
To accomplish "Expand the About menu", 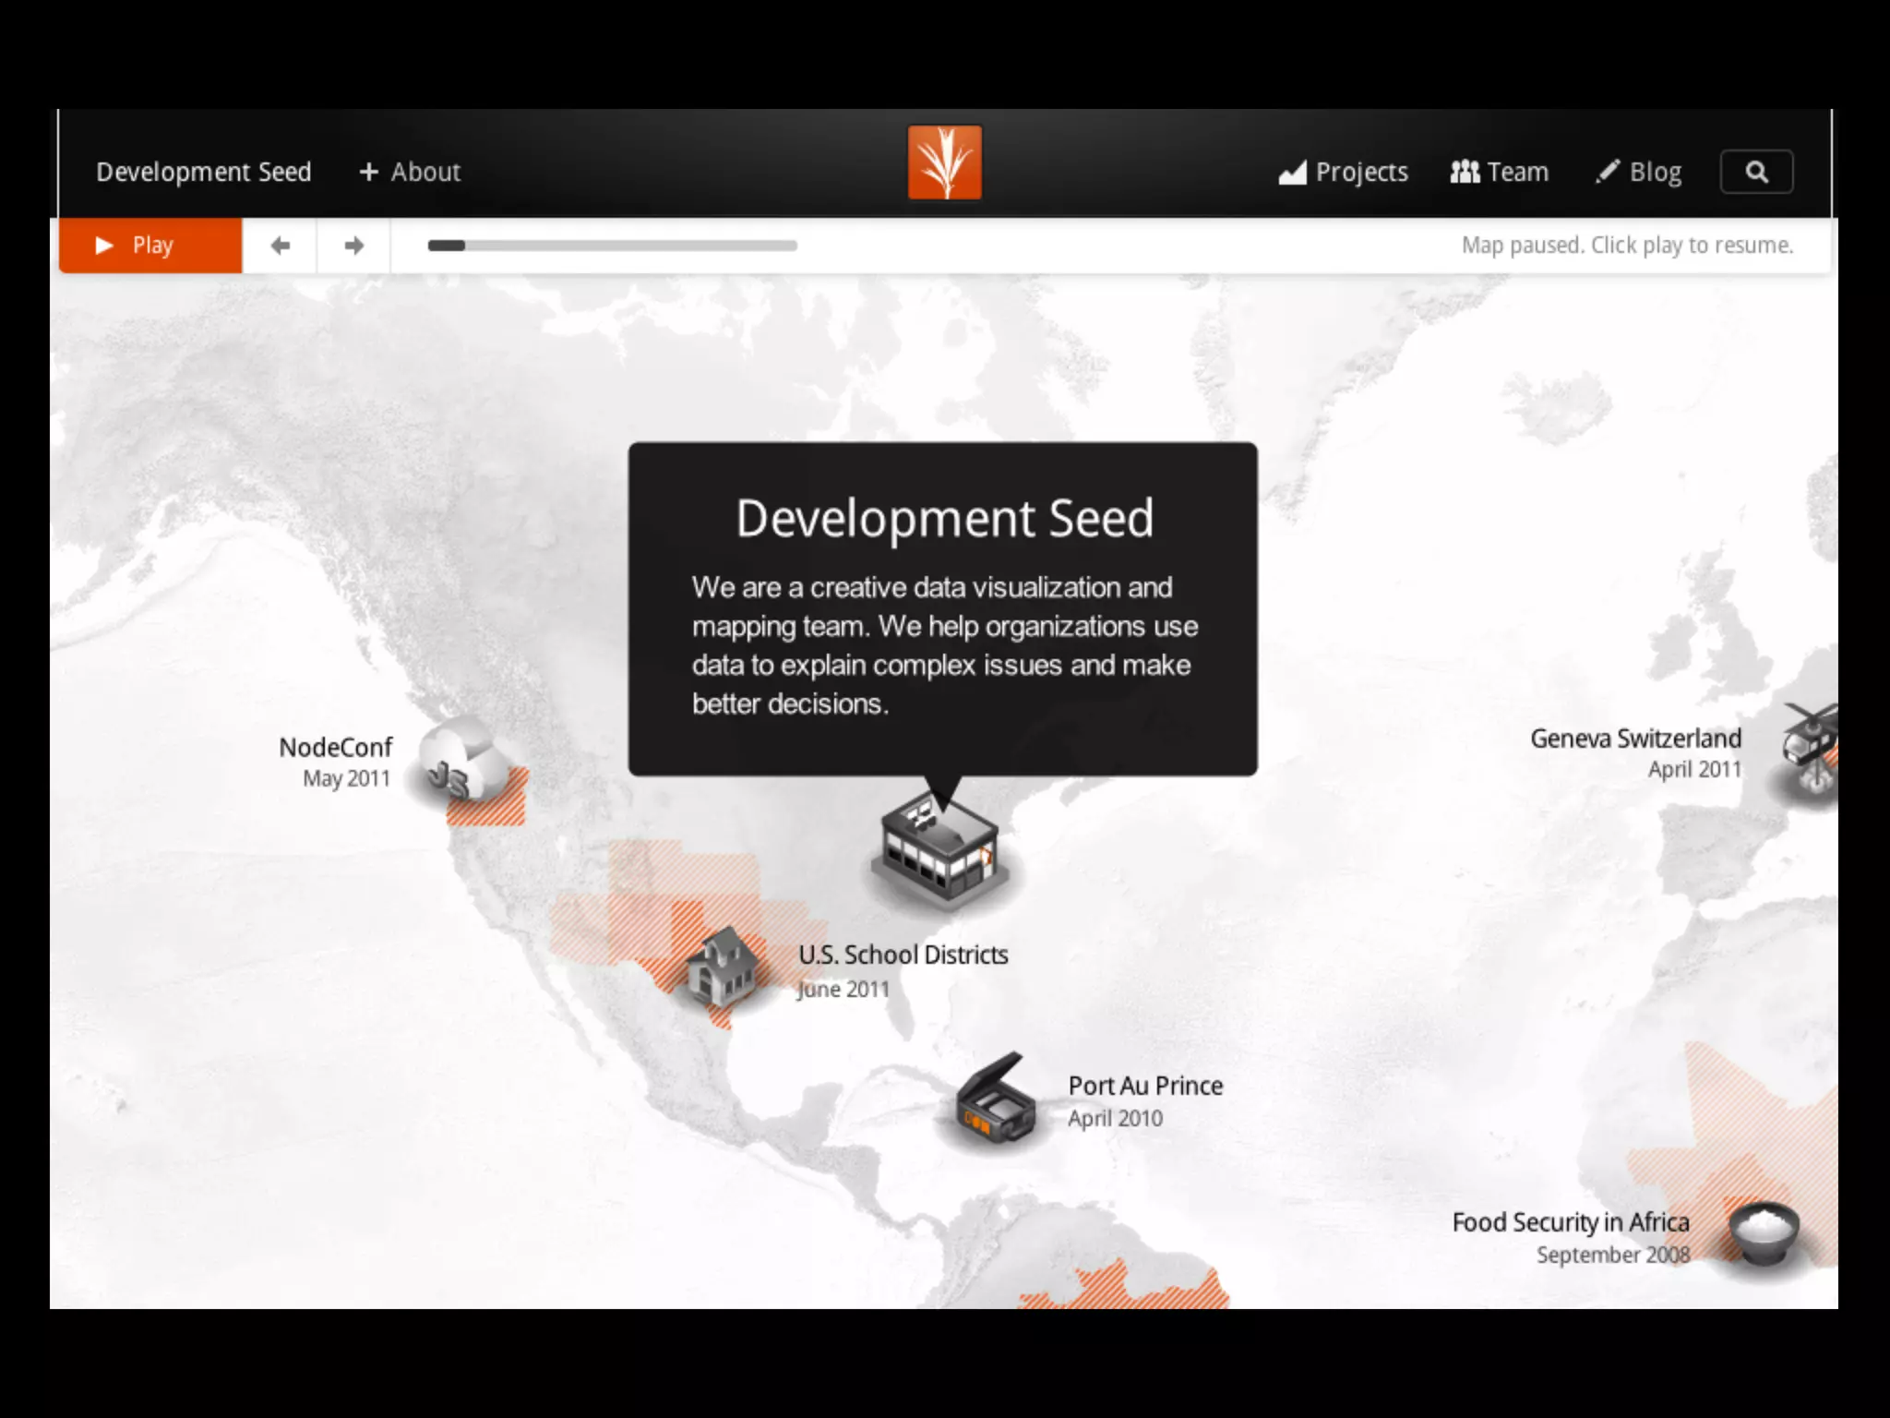I will 410,172.
